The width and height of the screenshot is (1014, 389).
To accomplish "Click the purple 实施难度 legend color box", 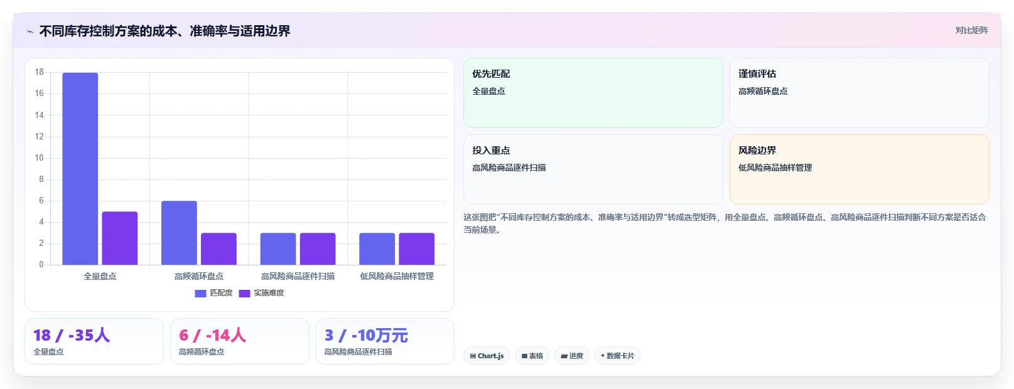I will (x=244, y=293).
